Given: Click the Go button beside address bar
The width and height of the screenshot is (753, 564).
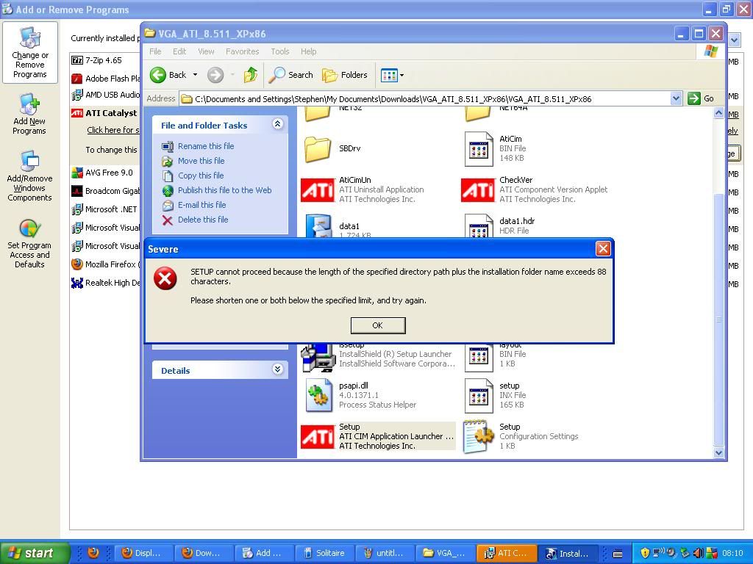Looking at the screenshot, I should pyautogui.click(x=701, y=99).
